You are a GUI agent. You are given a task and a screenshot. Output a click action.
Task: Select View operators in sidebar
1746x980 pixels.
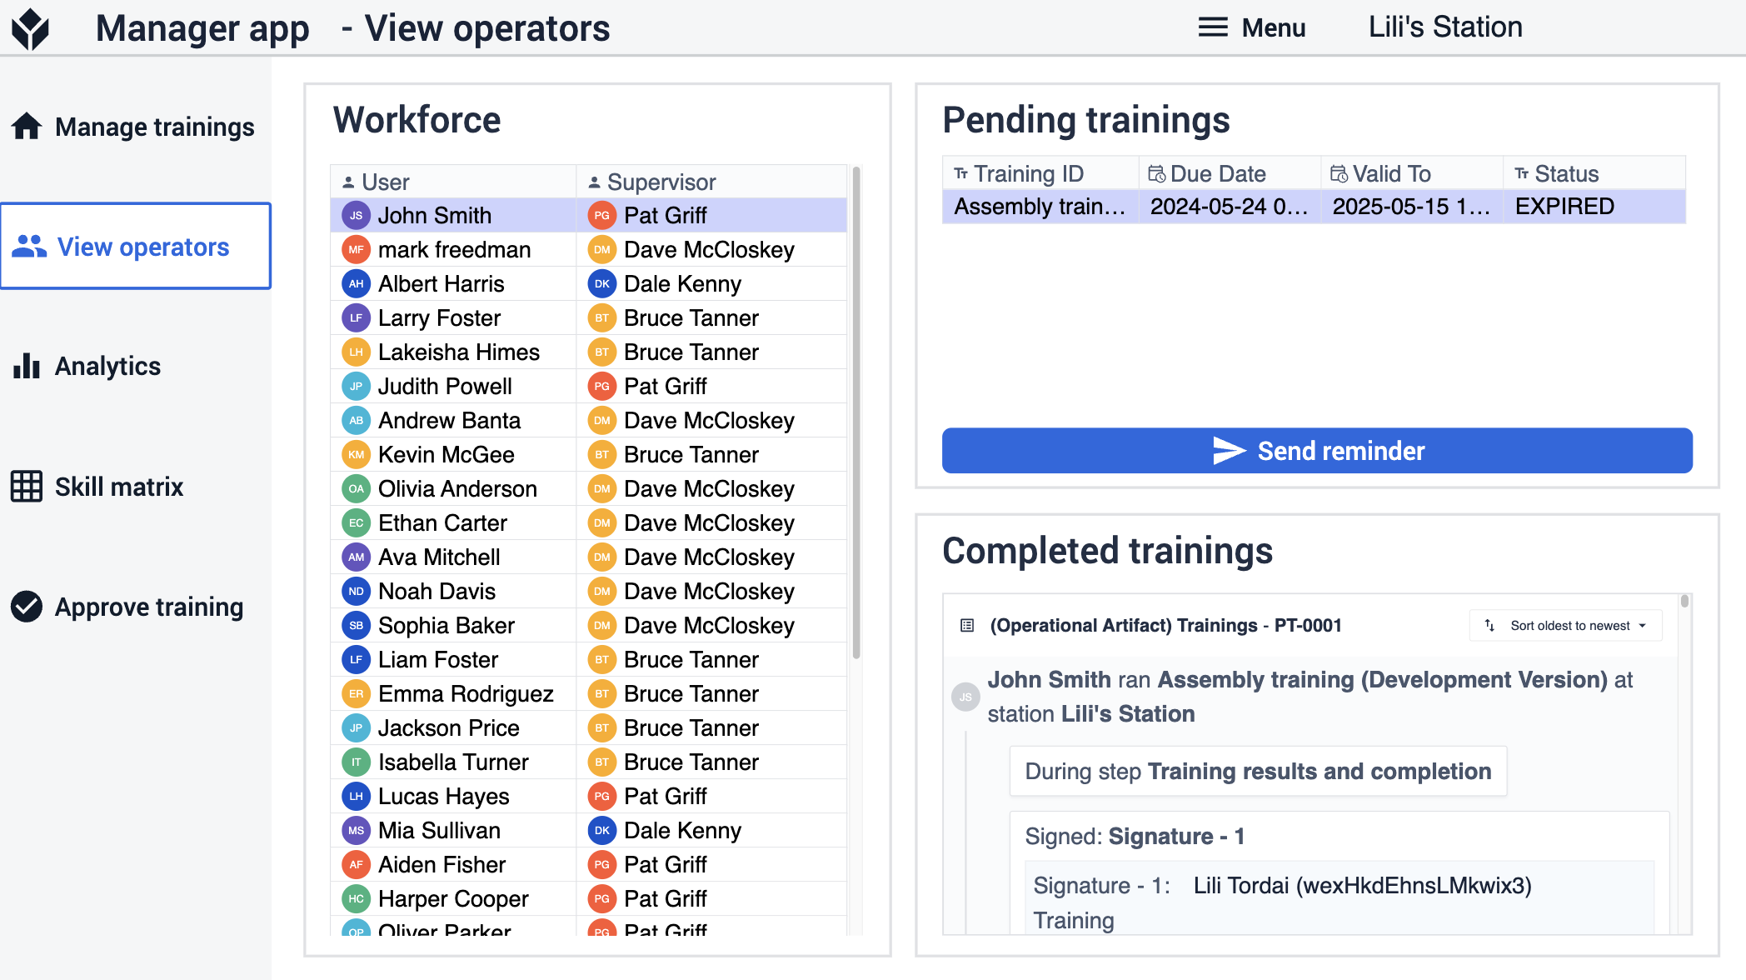tap(136, 247)
